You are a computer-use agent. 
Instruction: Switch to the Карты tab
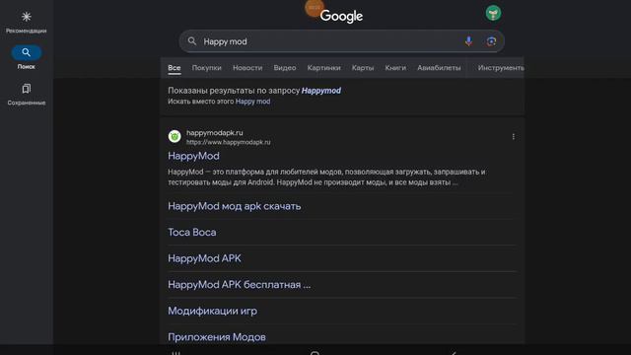pos(363,68)
